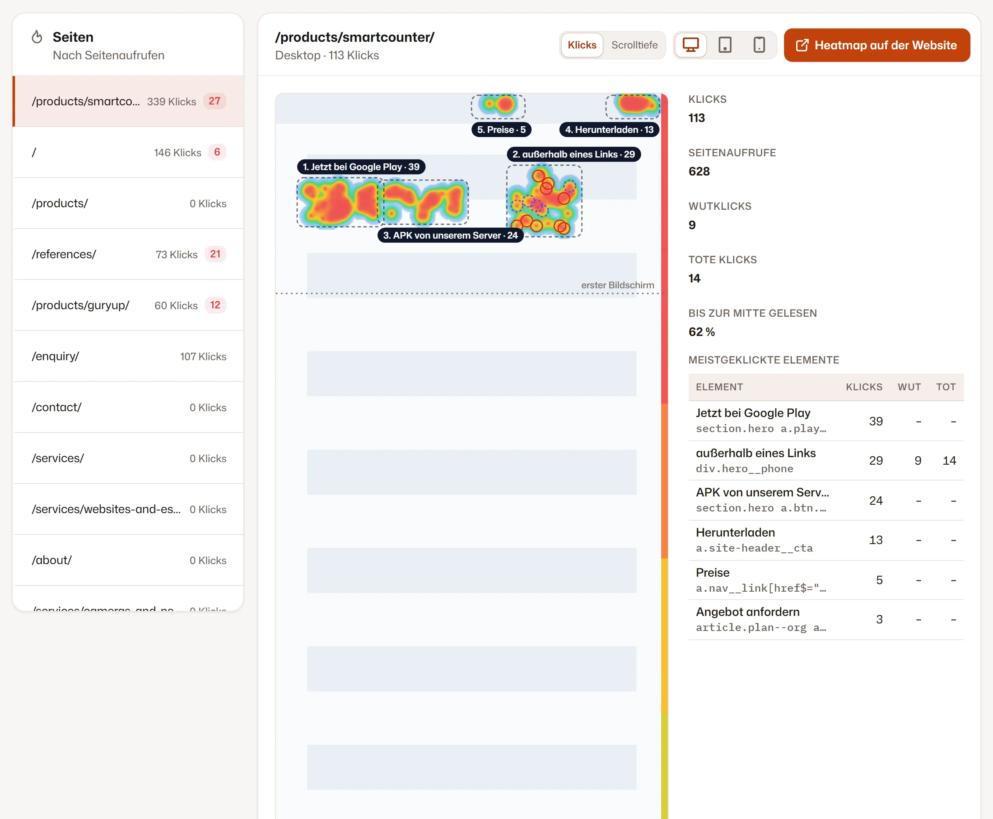
Task: Select 'außerhalb eines Links' table row
Action: coord(825,461)
